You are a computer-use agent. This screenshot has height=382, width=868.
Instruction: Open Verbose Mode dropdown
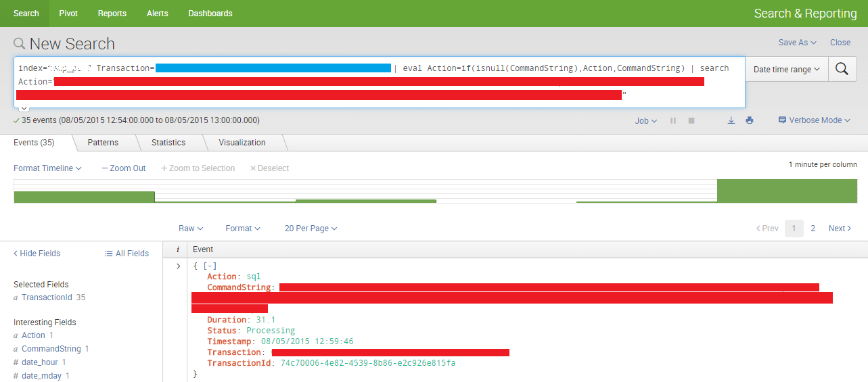pyautogui.click(x=814, y=120)
